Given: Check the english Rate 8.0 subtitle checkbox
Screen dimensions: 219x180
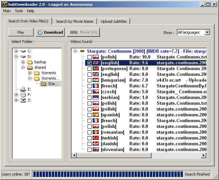Looking at the screenshot, I should (90, 75).
